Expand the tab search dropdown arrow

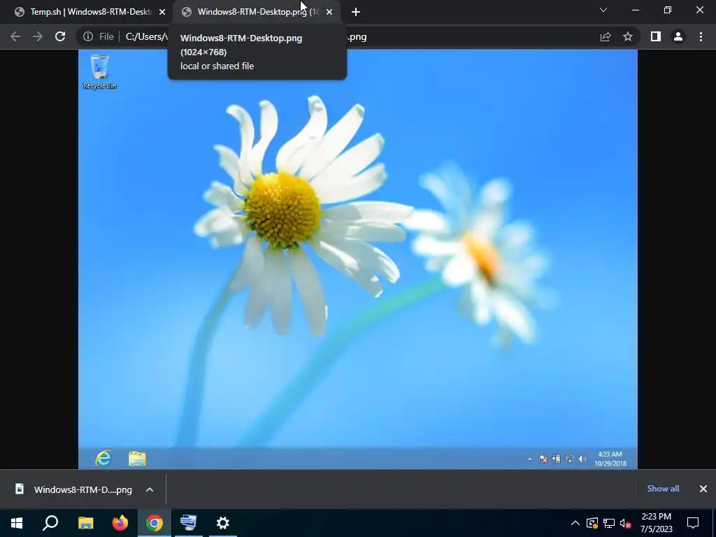coord(603,10)
